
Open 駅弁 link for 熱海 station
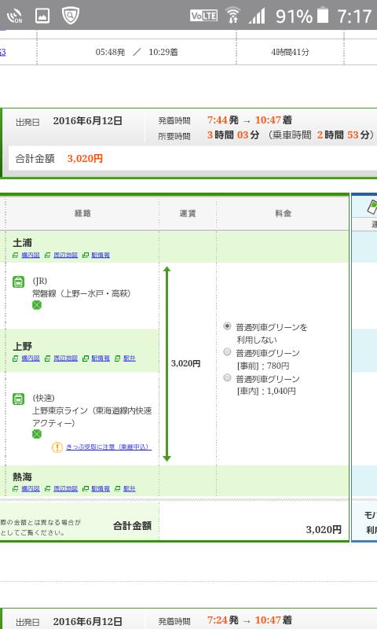tap(130, 488)
